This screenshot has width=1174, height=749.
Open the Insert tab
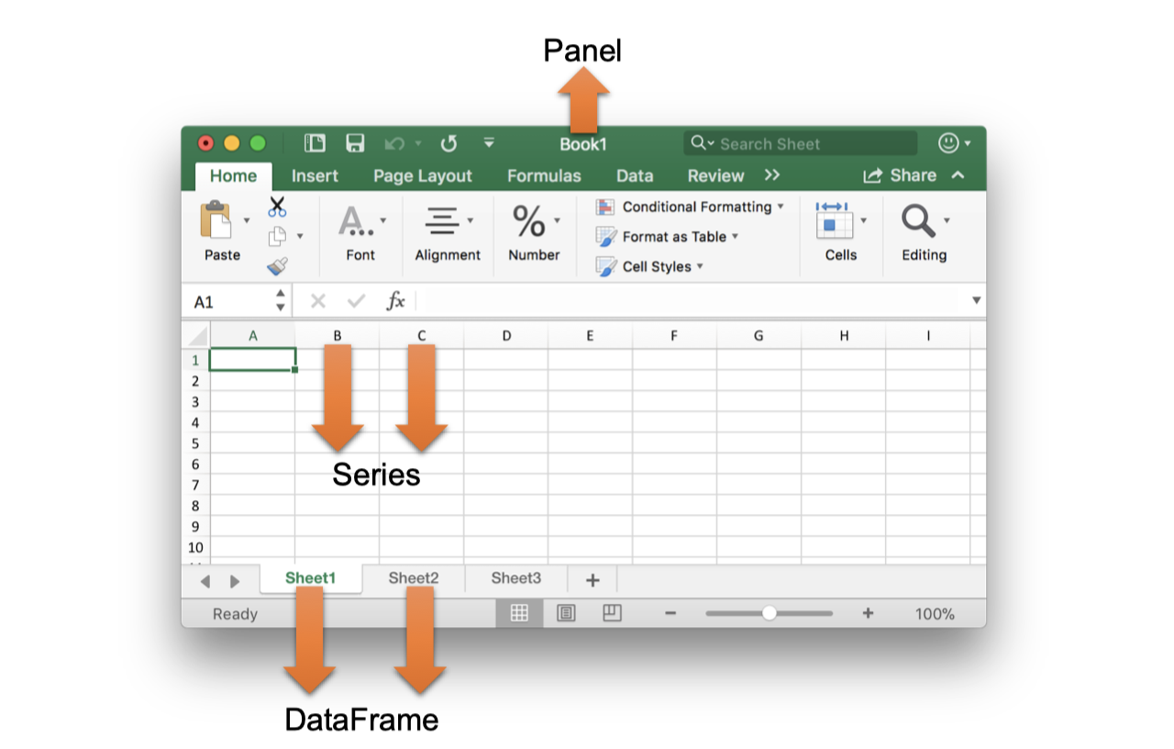[315, 176]
